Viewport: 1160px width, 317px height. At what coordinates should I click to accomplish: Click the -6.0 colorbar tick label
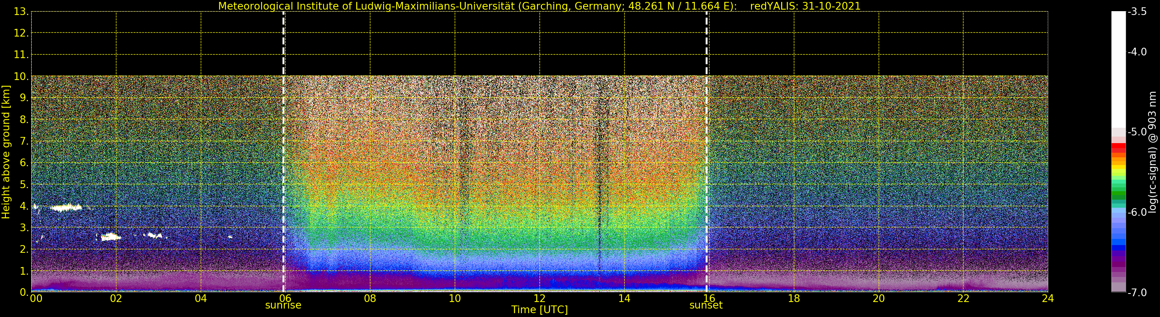point(1138,212)
